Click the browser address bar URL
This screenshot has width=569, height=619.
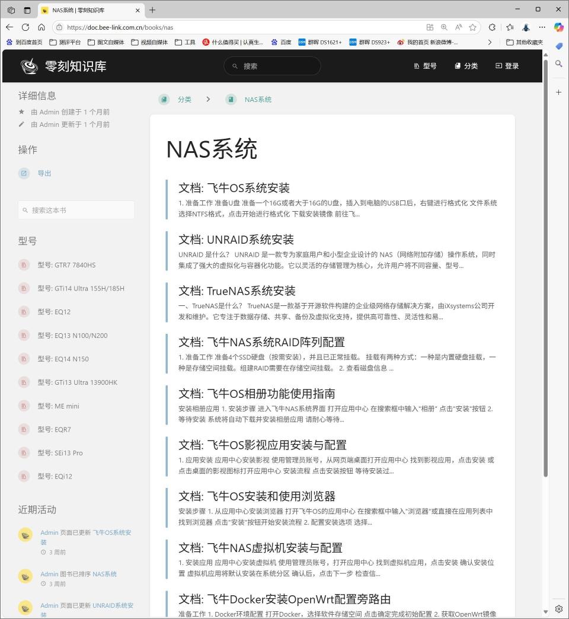(120, 27)
